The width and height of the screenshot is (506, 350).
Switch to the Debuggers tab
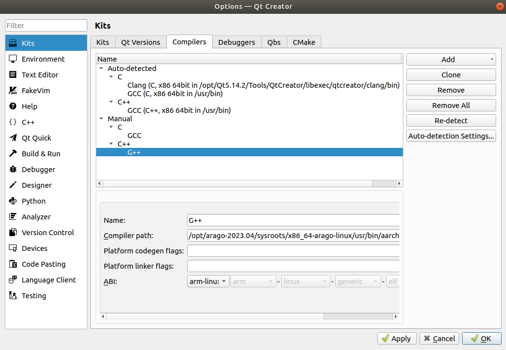pos(236,42)
